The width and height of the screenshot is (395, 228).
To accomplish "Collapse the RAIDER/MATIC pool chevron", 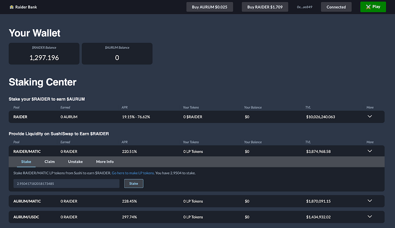I will pos(370,151).
